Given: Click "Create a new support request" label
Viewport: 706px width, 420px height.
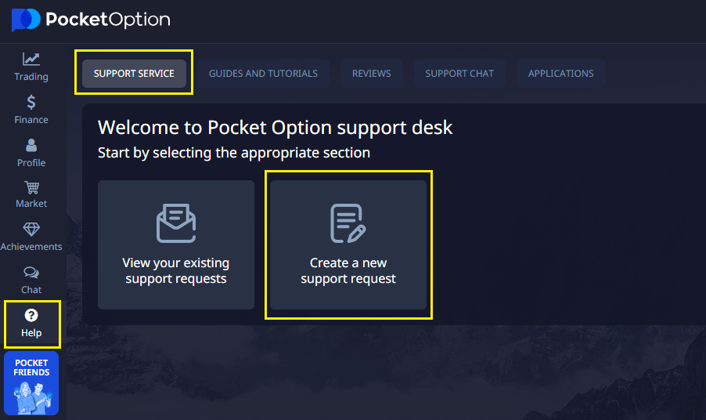Looking at the screenshot, I should pyautogui.click(x=348, y=271).
